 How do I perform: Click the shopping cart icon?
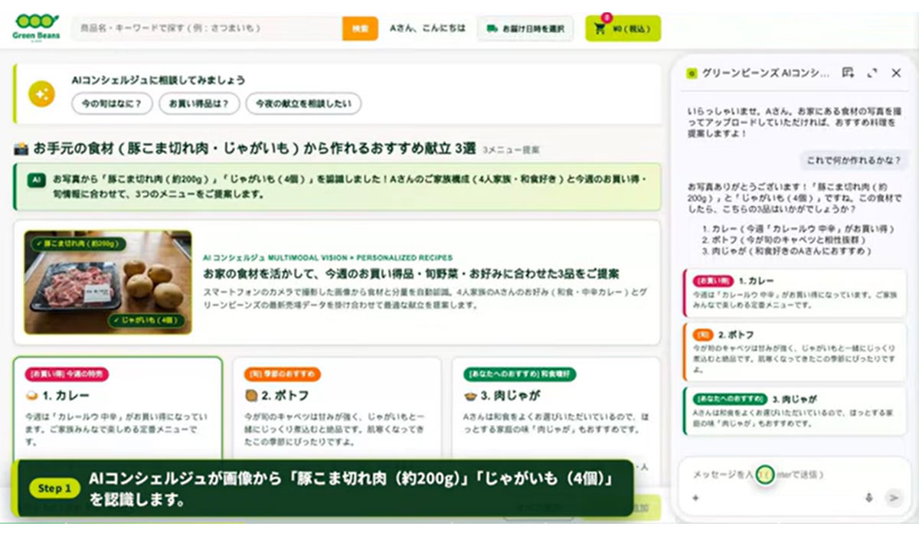(x=600, y=29)
